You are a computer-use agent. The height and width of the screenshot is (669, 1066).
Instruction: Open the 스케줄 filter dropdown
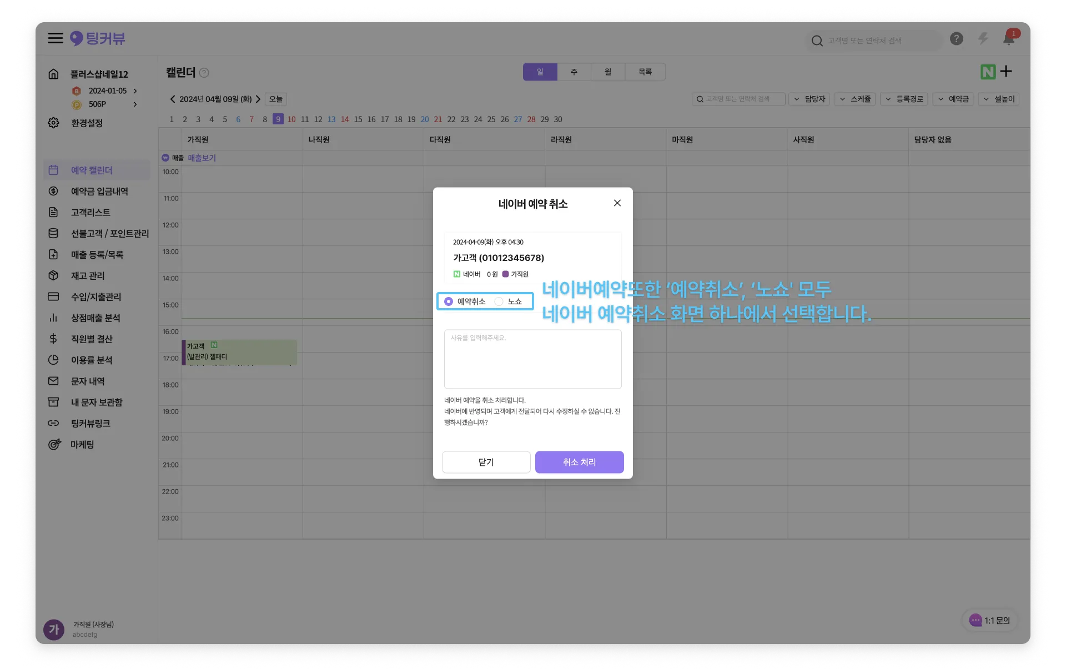pos(855,99)
